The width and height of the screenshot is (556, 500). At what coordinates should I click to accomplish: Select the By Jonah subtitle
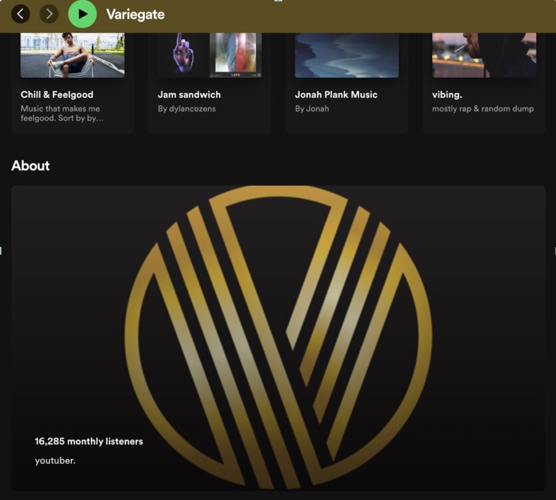pos(312,109)
